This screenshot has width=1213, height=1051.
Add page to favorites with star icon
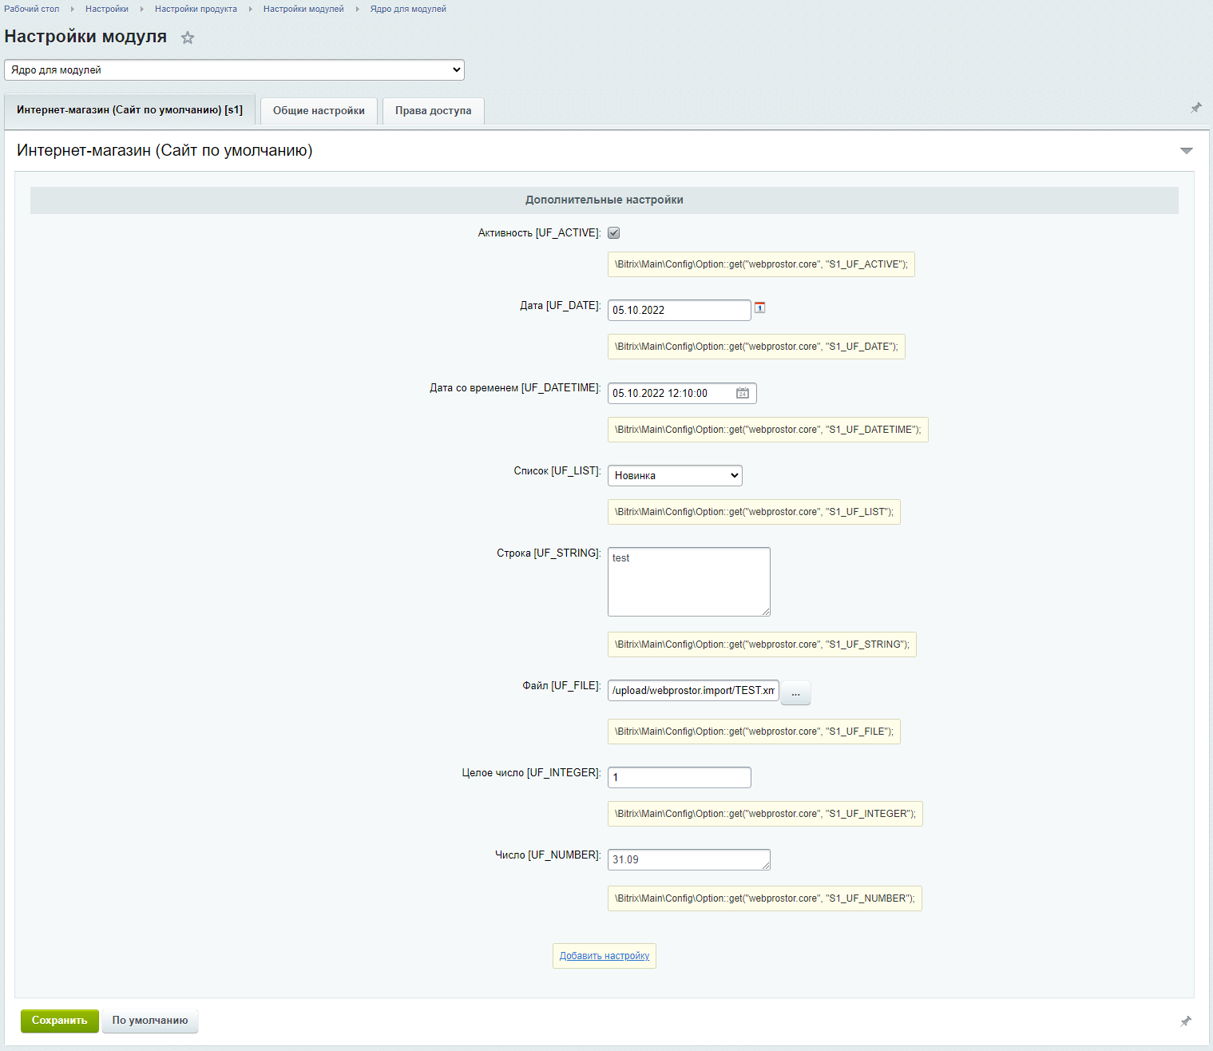pos(188,38)
